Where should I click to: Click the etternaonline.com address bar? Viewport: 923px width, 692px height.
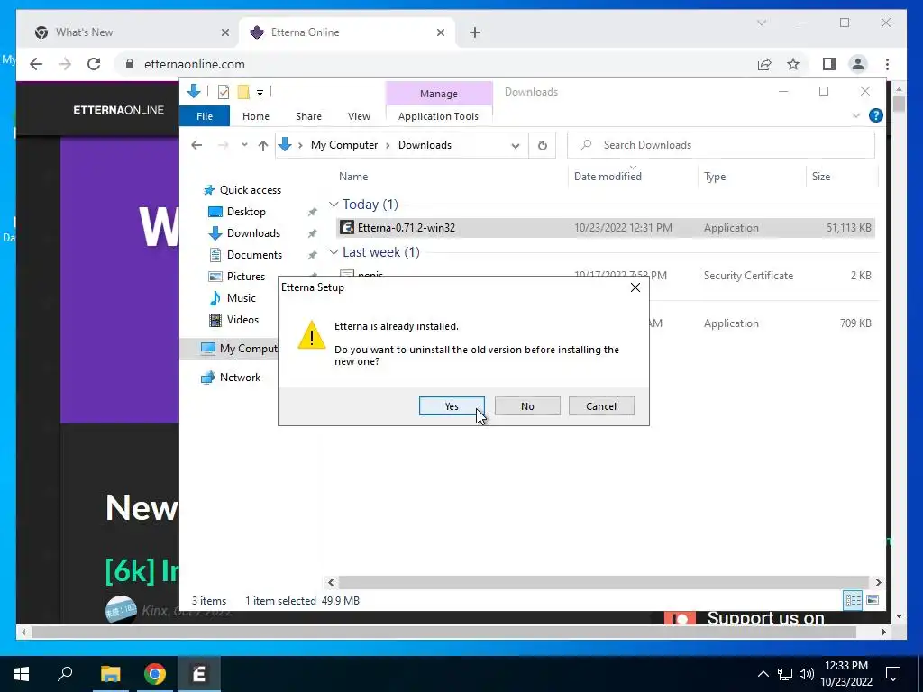435,64
